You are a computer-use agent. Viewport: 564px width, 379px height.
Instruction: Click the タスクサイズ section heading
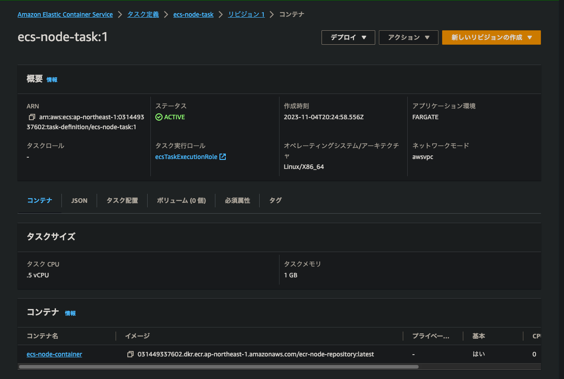pos(51,237)
